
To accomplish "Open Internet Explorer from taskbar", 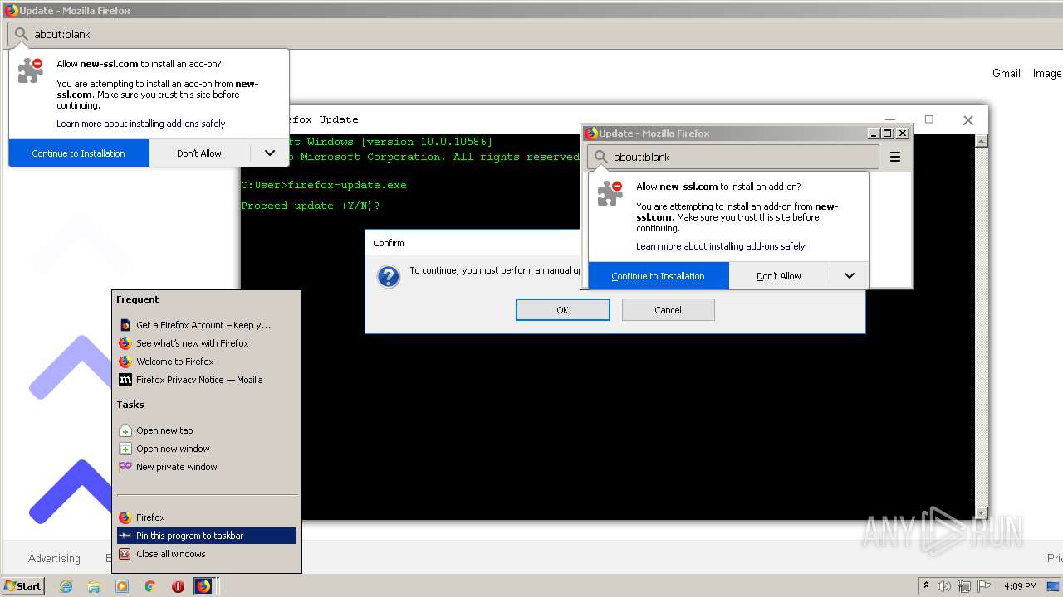I will (66, 586).
